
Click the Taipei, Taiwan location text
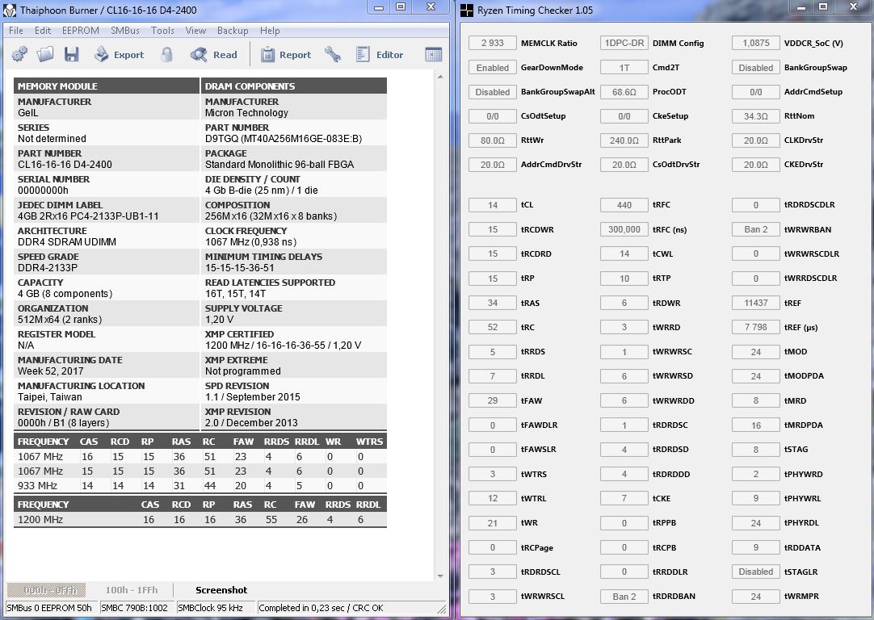[49, 397]
